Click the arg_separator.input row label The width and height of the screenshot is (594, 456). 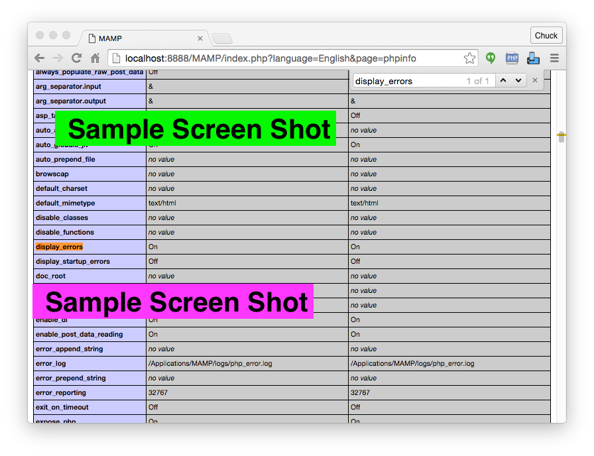[68, 86]
